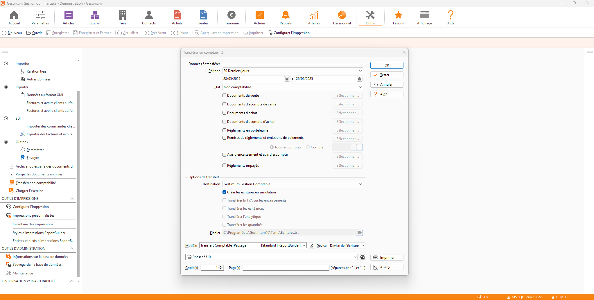Check Avis d'encaissement et avis d'escompte
This screenshot has height=300, width=594.
(x=224, y=155)
